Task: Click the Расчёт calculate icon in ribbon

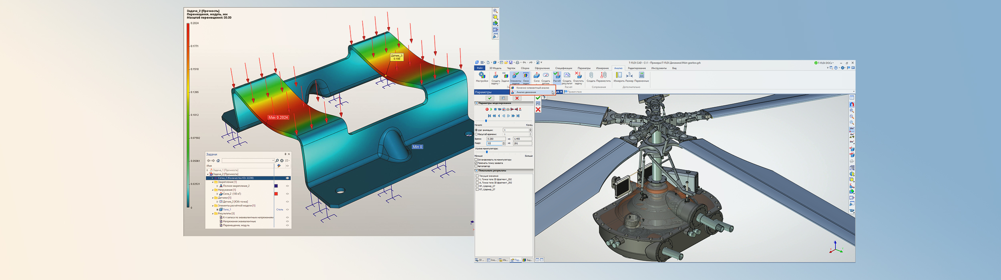Action: 557,76
